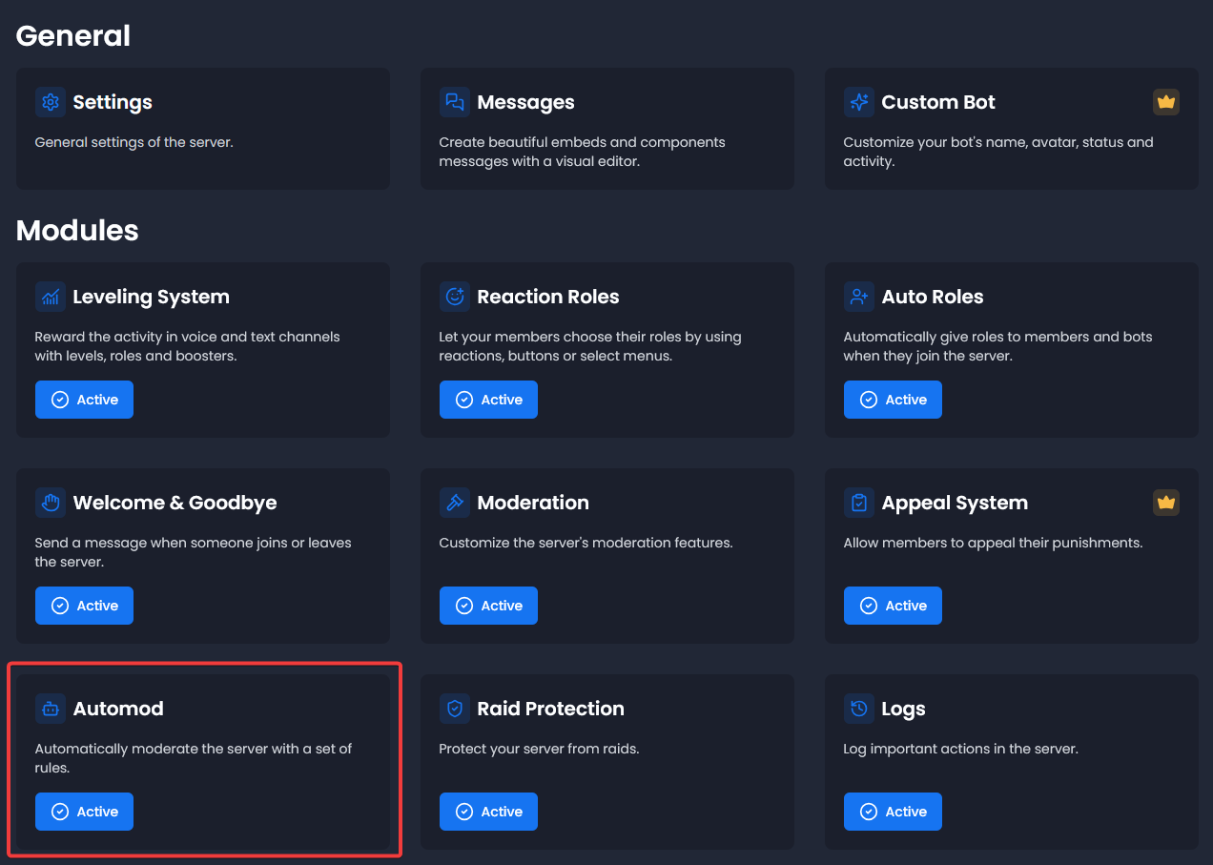Viewport: 1213px width, 865px height.
Task: Disable the Leveling System module
Action: coord(84,399)
